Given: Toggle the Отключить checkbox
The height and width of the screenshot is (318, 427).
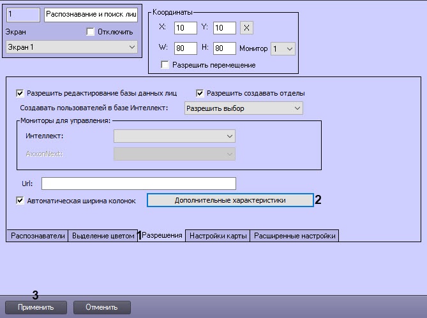Looking at the screenshot, I should [x=90, y=32].
